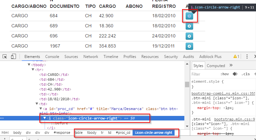256x140 pixels.
Task: Open the Adblock Plus tab
Action: coord(210,57)
